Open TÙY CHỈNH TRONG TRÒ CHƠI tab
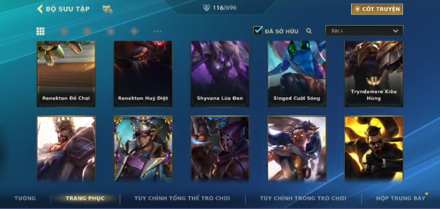This screenshot has width=440, height=209. [303, 198]
